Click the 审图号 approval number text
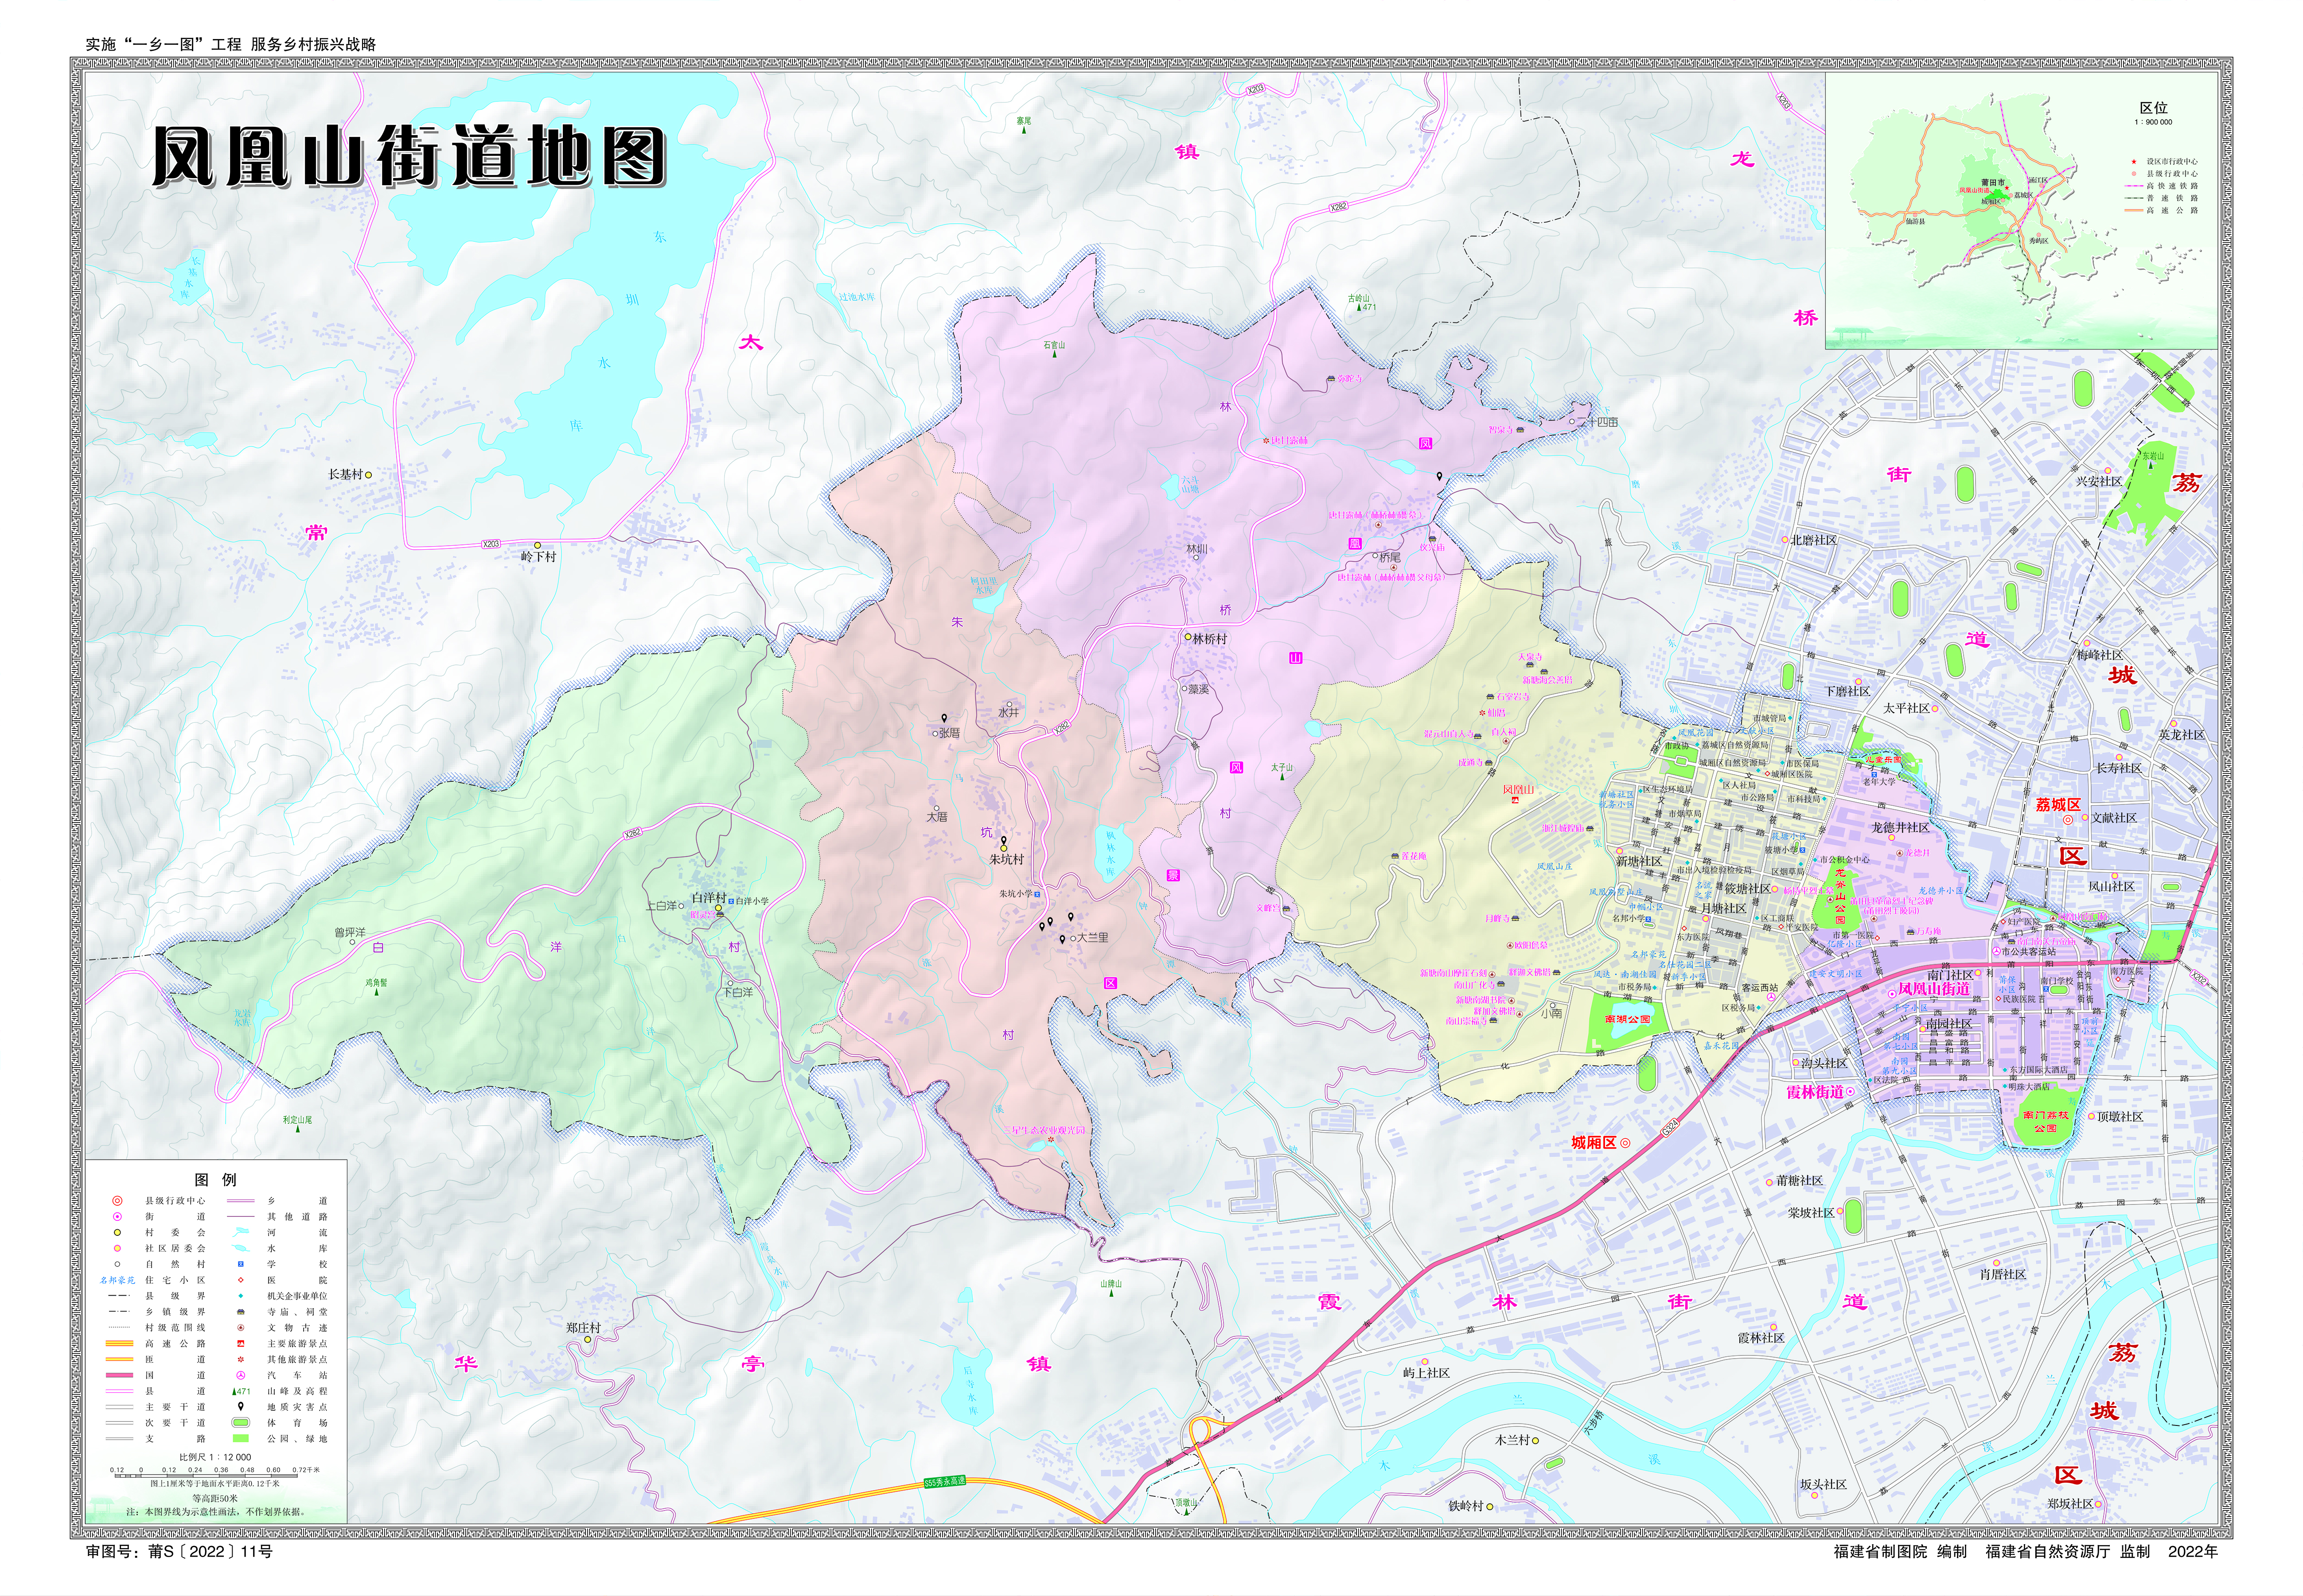 [x=179, y=1551]
